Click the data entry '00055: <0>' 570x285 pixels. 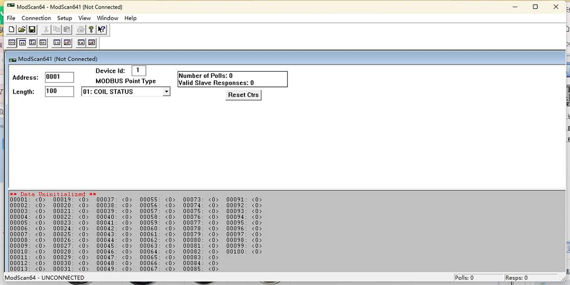click(x=158, y=200)
